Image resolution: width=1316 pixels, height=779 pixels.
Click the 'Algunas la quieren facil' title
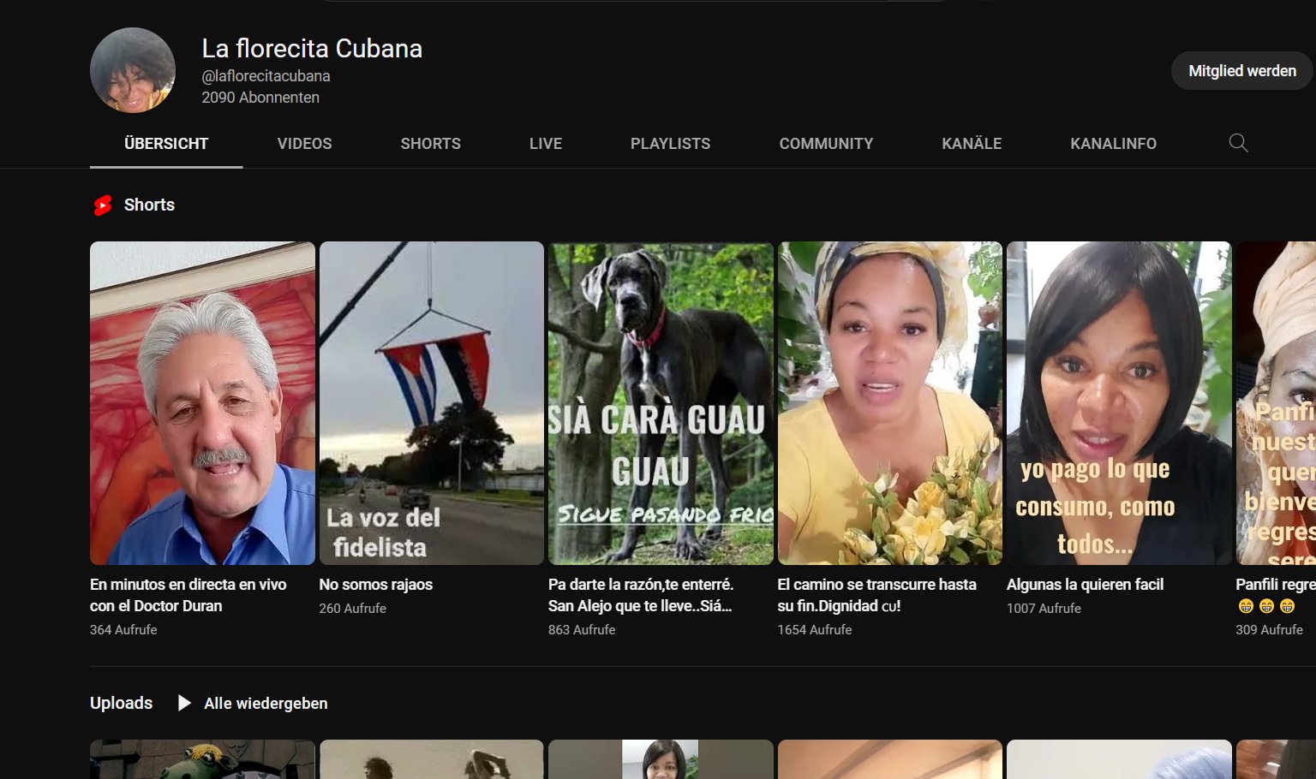(x=1085, y=585)
